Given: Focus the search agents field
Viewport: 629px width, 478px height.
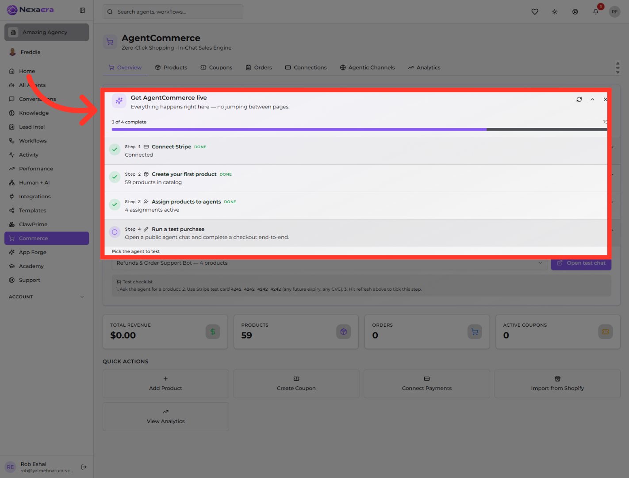Looking at the screenshot, I should (173, 12).
